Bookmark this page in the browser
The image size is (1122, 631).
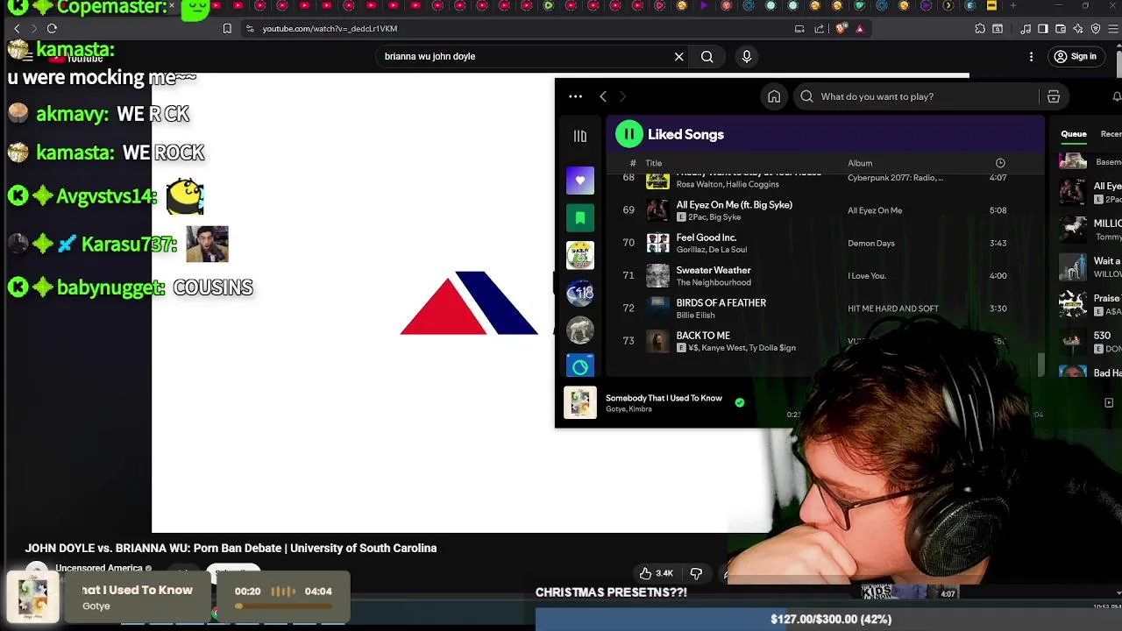tap(227, 28)
